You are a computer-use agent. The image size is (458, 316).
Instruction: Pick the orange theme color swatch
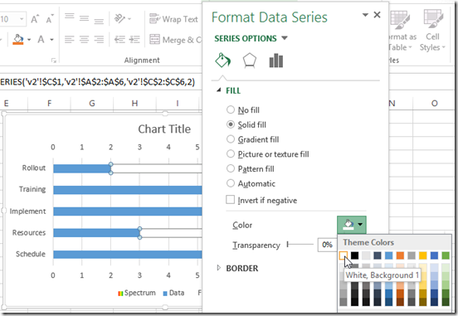[x=400, y=255]
